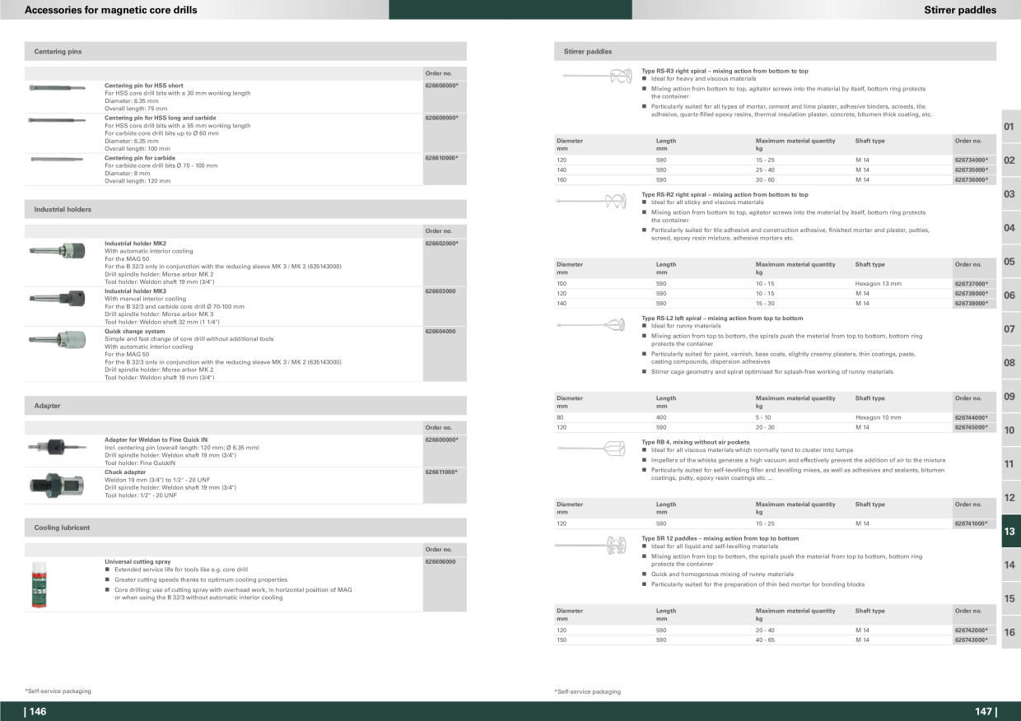
Task: Click the RS-R2 right spiral paddle illustration
Action: 593,201
